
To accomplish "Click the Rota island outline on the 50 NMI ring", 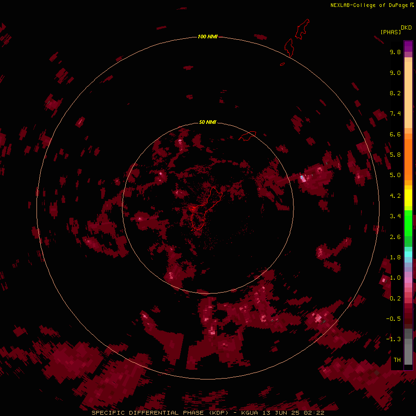I will click(247, 135).
